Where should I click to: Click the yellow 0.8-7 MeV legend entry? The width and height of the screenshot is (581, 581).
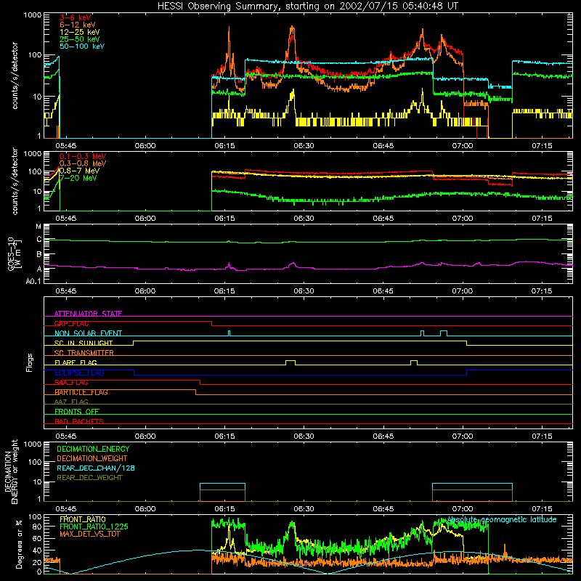point(79,171)
